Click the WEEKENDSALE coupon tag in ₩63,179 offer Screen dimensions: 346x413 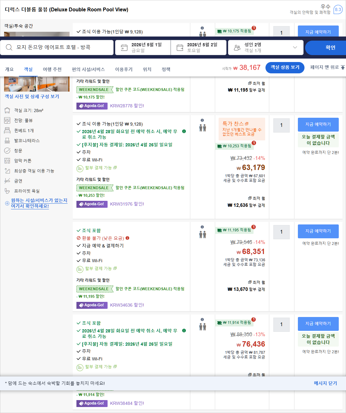pyautogui.click(x=94, y=188)
